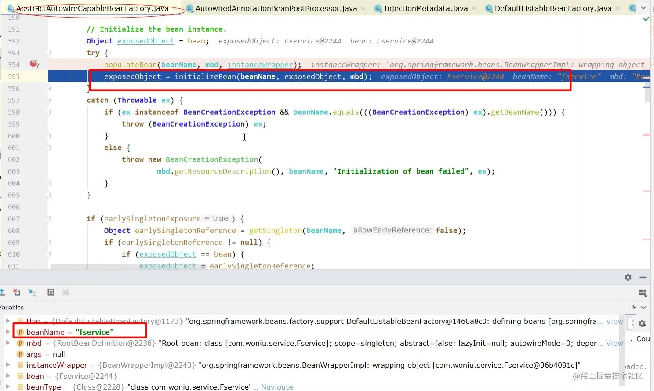Click the green inspection checkmark in editor corner
Screen dimensions: 654x391
click(646, 19)
